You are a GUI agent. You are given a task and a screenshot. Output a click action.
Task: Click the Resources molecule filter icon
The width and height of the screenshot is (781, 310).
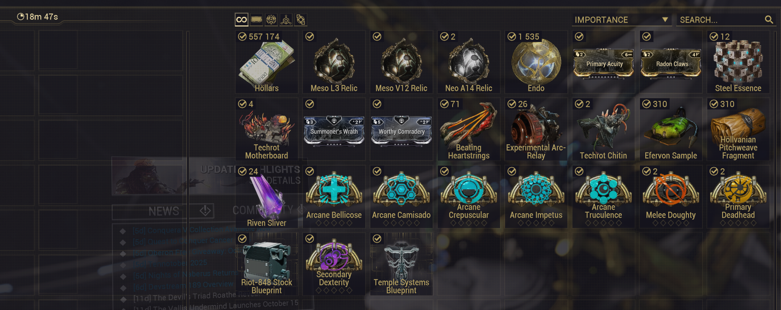pyautogui.click(x=286, y=20)
